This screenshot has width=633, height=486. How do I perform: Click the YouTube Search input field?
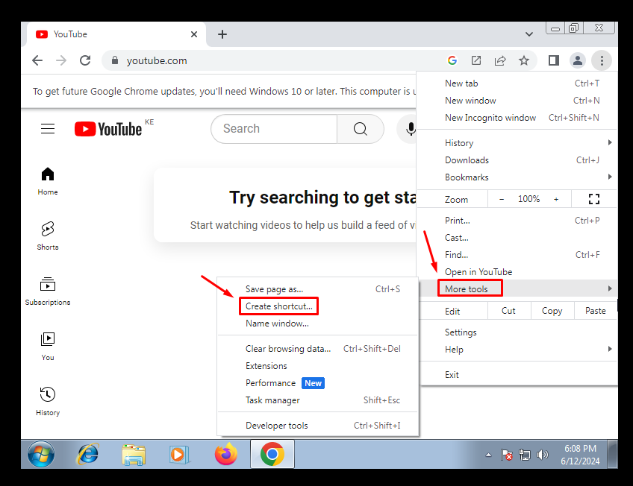click(x=274, y=129)
